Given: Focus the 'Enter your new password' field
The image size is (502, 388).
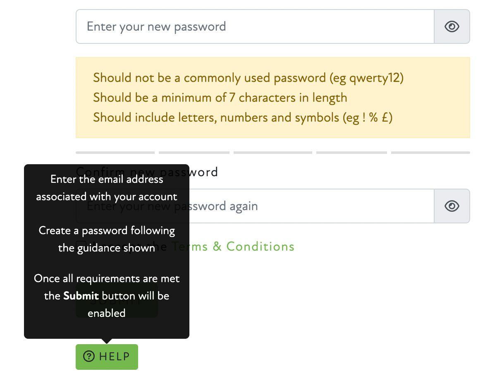Looking at the screenshot, I should coord(255,27).
